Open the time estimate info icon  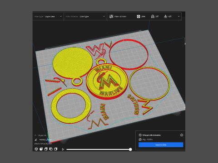click(x=182, y=135)
